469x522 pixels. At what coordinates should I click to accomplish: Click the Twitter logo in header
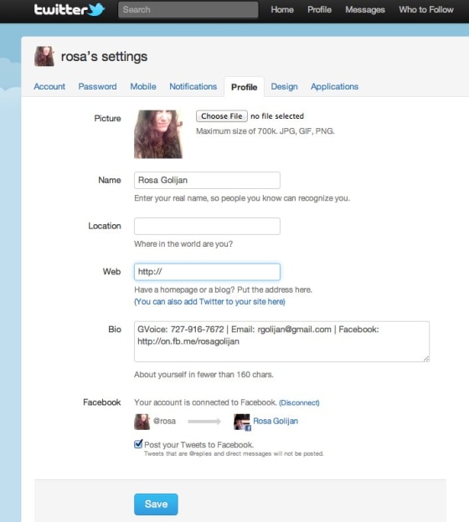coord(70,9)
